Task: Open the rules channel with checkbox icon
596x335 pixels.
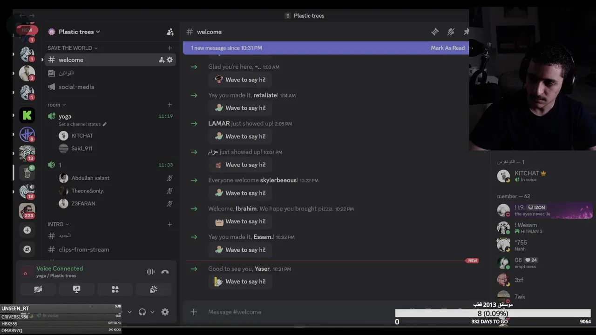Action: coord(110,73)
